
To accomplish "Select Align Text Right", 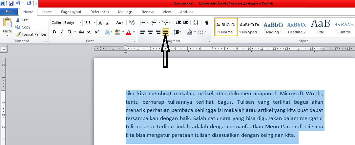I will [158, 32].
